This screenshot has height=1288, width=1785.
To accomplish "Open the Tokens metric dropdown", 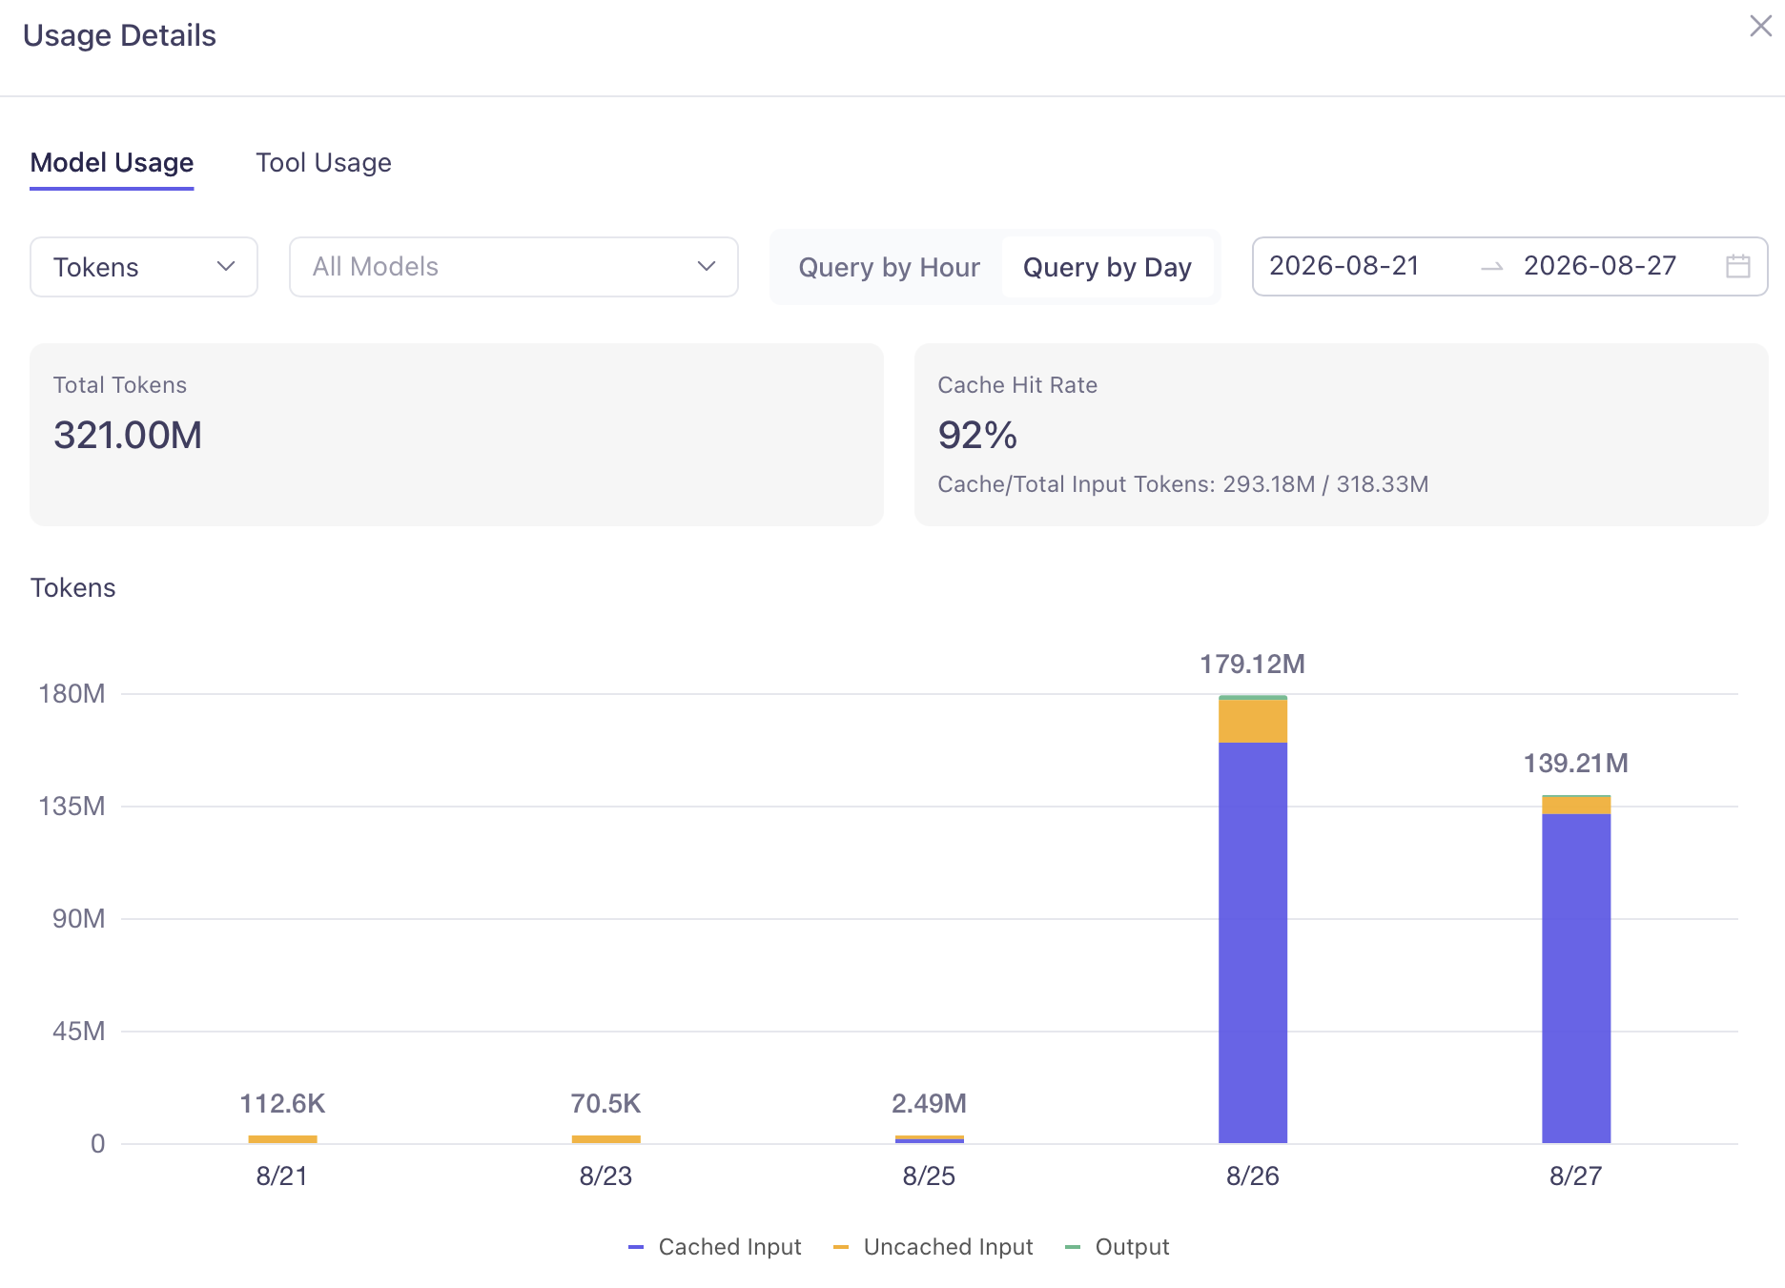I will coord(144,267).
